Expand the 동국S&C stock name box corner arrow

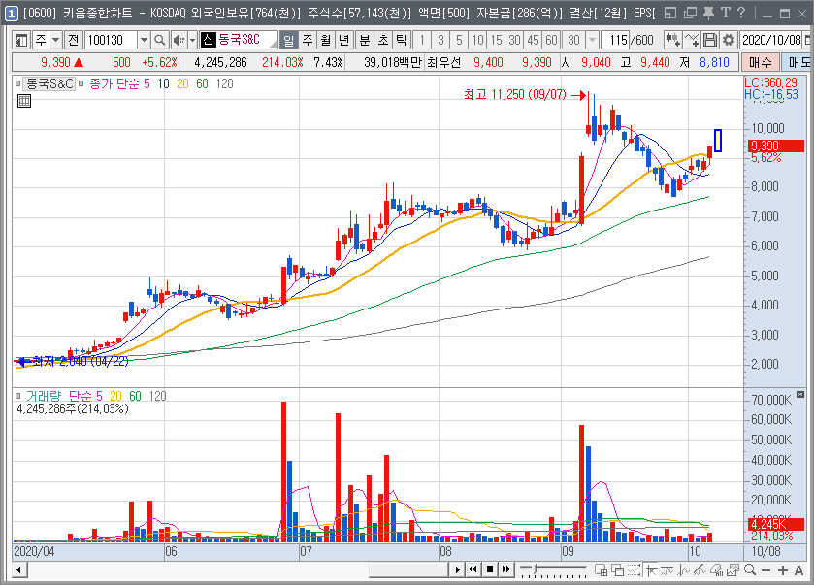pos(273,44)
